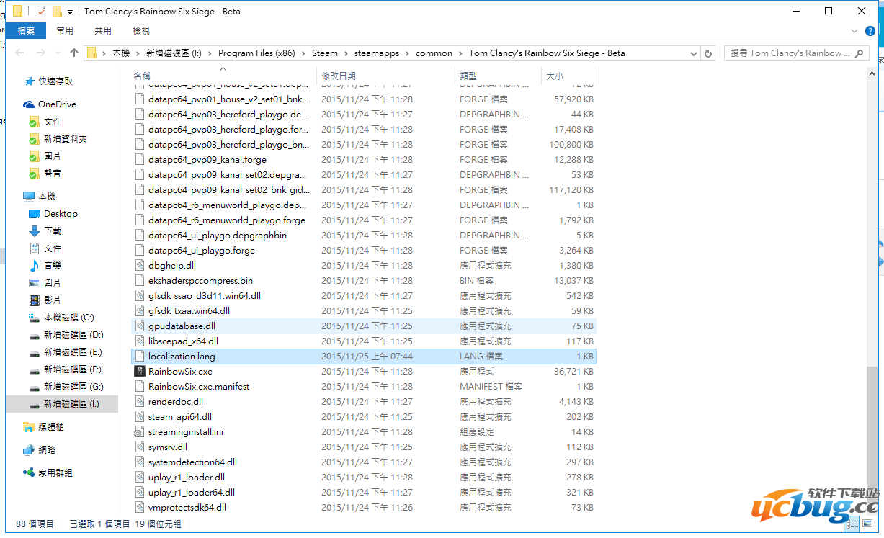Click the OneDrive cloud icon in sidebar
The height and width of the screenshot is (538, 884).
tap(29, 104)
